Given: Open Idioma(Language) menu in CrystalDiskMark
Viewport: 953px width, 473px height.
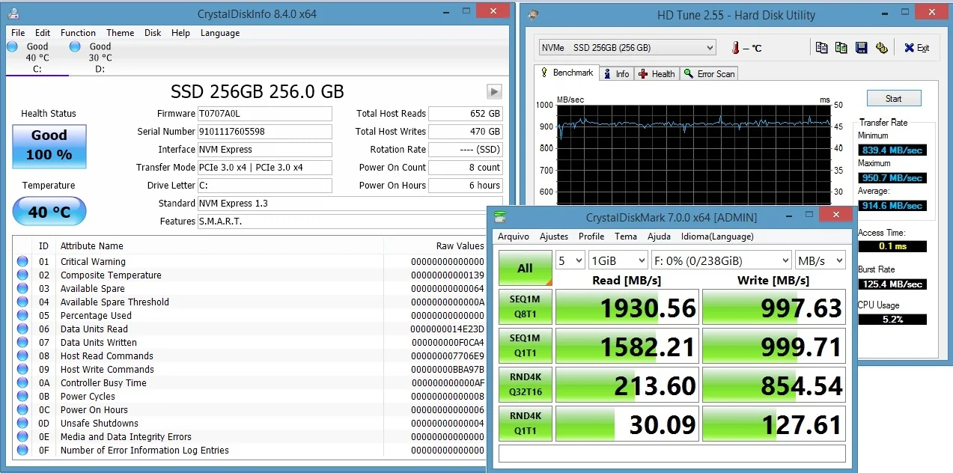Looking at the screenshot, I should click(x=717, y=236).
